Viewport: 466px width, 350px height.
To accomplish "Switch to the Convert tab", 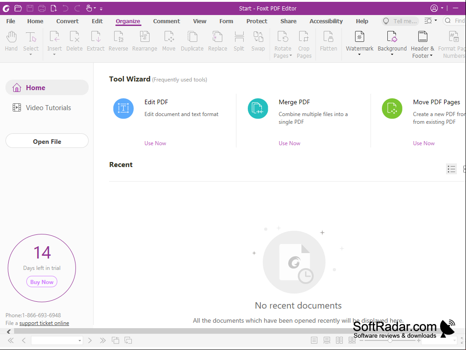I will [67, 21].
